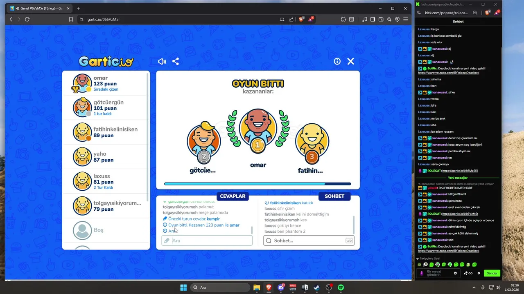Viewport: 524px width, 294px height.
Task: Open a new browser tab
Action: tap(78, 8)
